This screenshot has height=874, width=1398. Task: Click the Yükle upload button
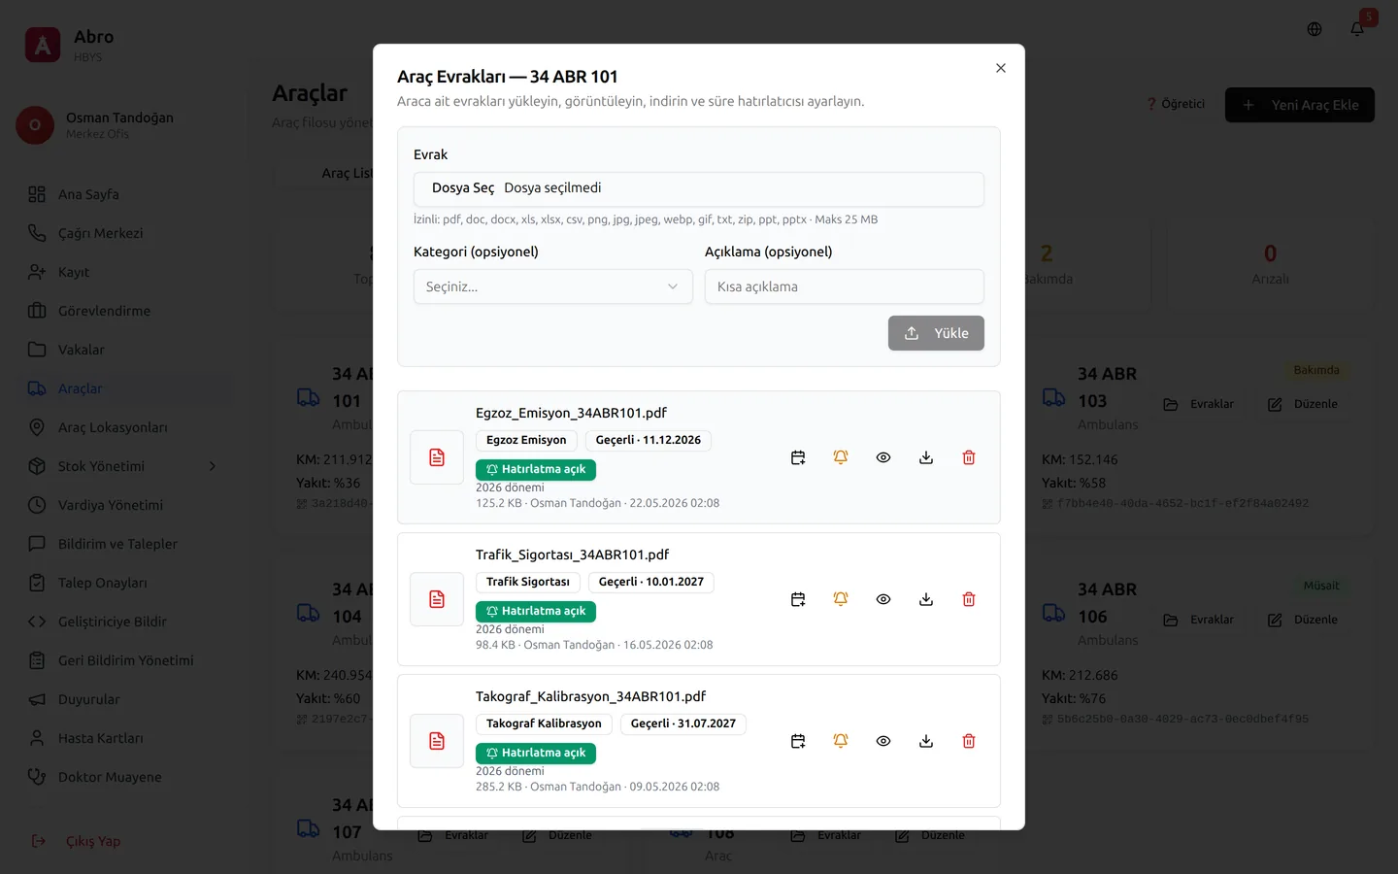(936, 333)
